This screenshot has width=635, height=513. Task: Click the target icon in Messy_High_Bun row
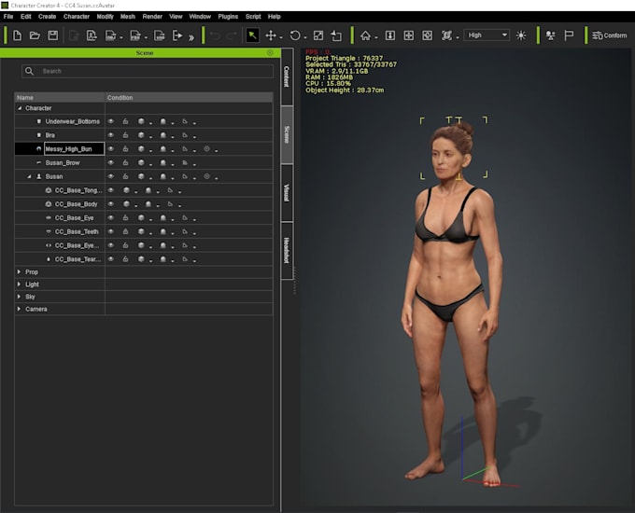click(x=206, y=149)
